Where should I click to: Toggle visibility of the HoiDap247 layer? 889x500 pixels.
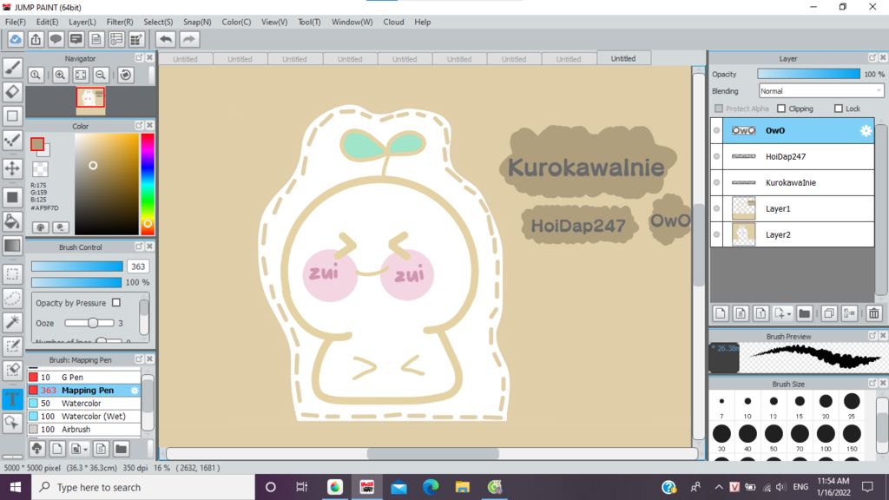716,156
